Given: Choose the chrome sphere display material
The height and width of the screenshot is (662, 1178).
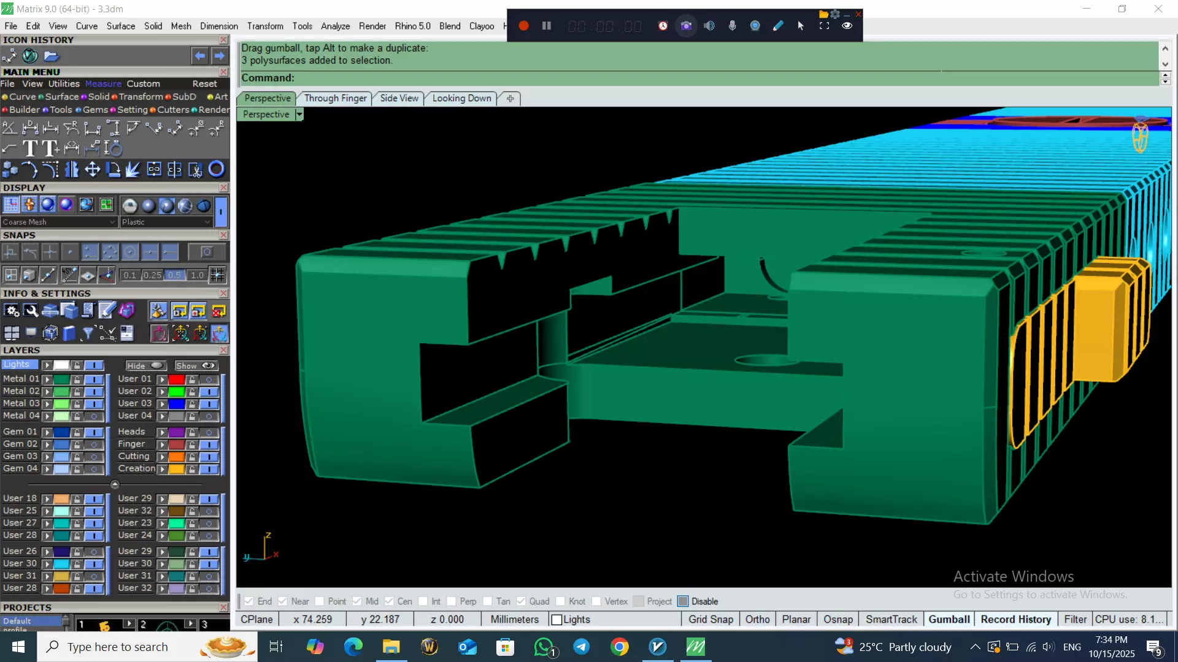Looking at the screenshot, I should 129,205.
